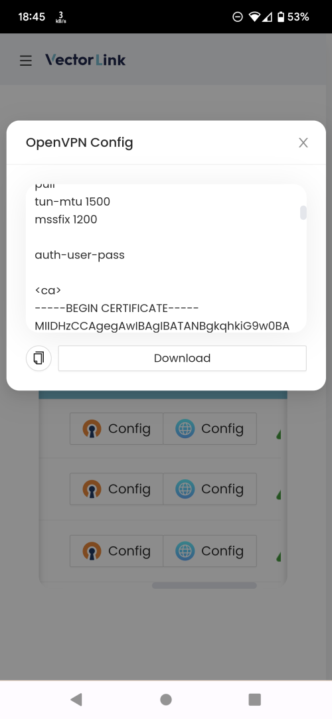The width and height of the screenshot is (332, 719).
Task: Click the config text scrollbar thumb
Action: (x=303, y=212)
